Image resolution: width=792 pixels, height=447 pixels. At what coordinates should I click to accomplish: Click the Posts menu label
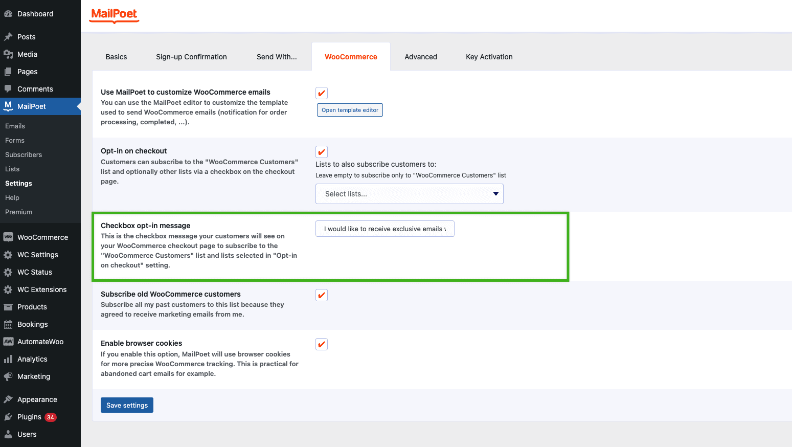pos(27,37)
